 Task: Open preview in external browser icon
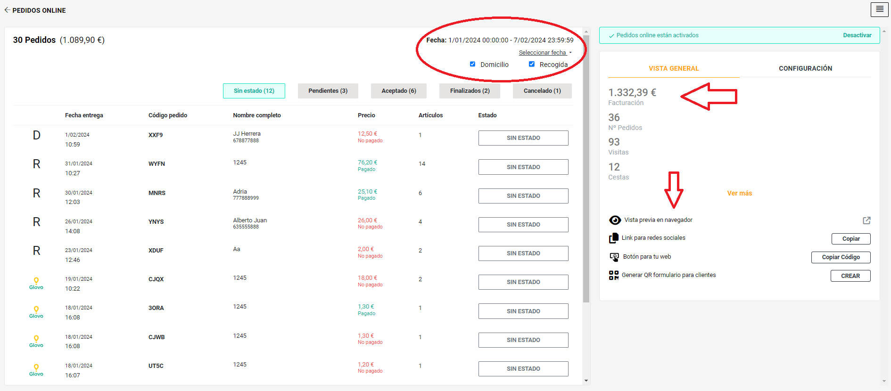[x=866, y=220]
